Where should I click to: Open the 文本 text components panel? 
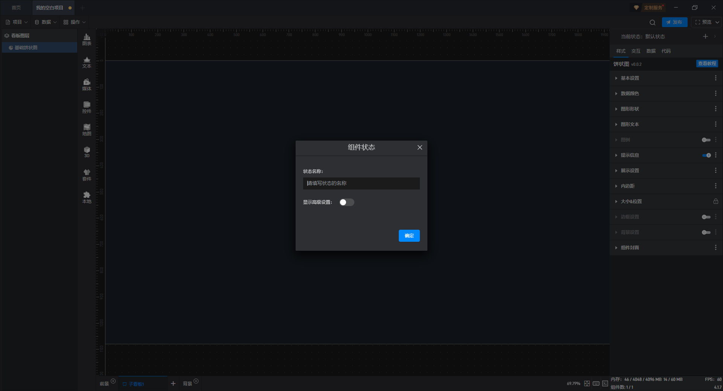click(x=87, y=62)
